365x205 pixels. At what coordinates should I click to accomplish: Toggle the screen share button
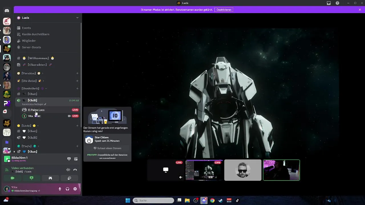pyautogui.click(x=31, y=178)
